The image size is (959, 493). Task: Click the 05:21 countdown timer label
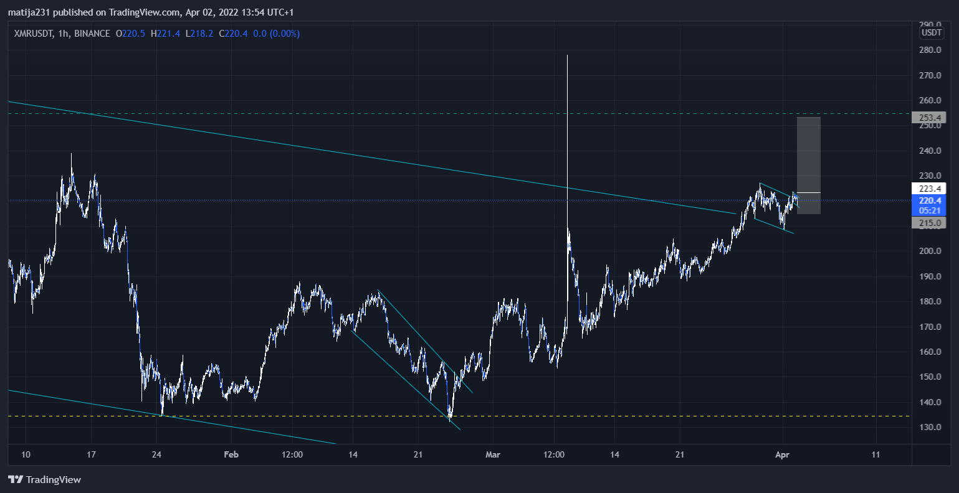click(x=928, y=210)
